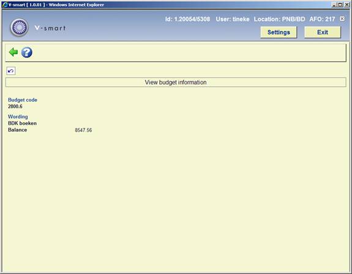Open help via the blue question mark
352x274 pixels.
point(27,53)
